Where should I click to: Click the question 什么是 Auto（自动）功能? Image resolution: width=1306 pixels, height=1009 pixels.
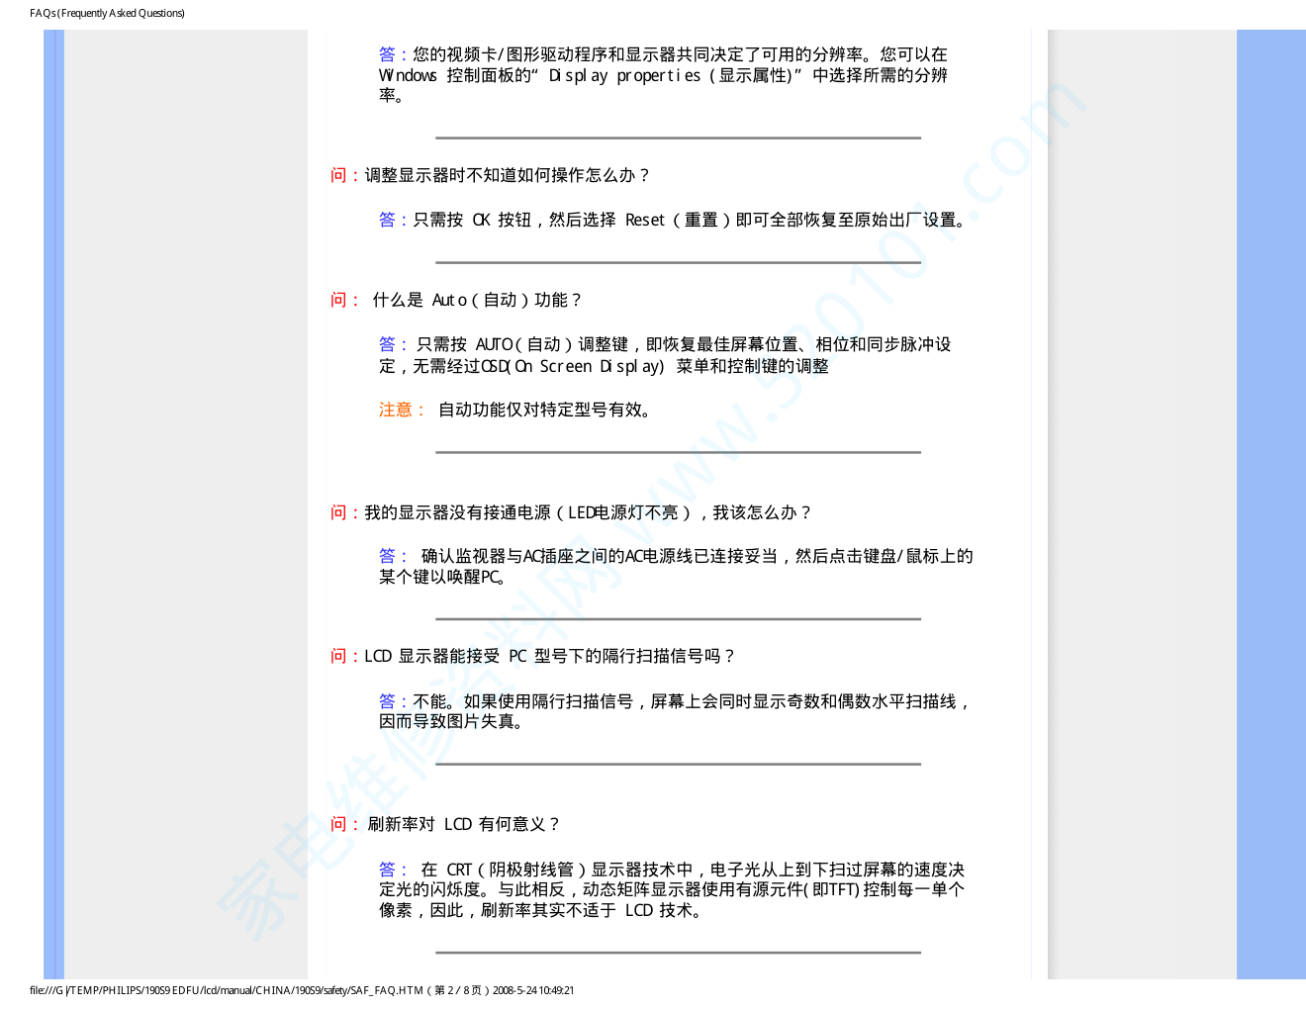[476, 300]
